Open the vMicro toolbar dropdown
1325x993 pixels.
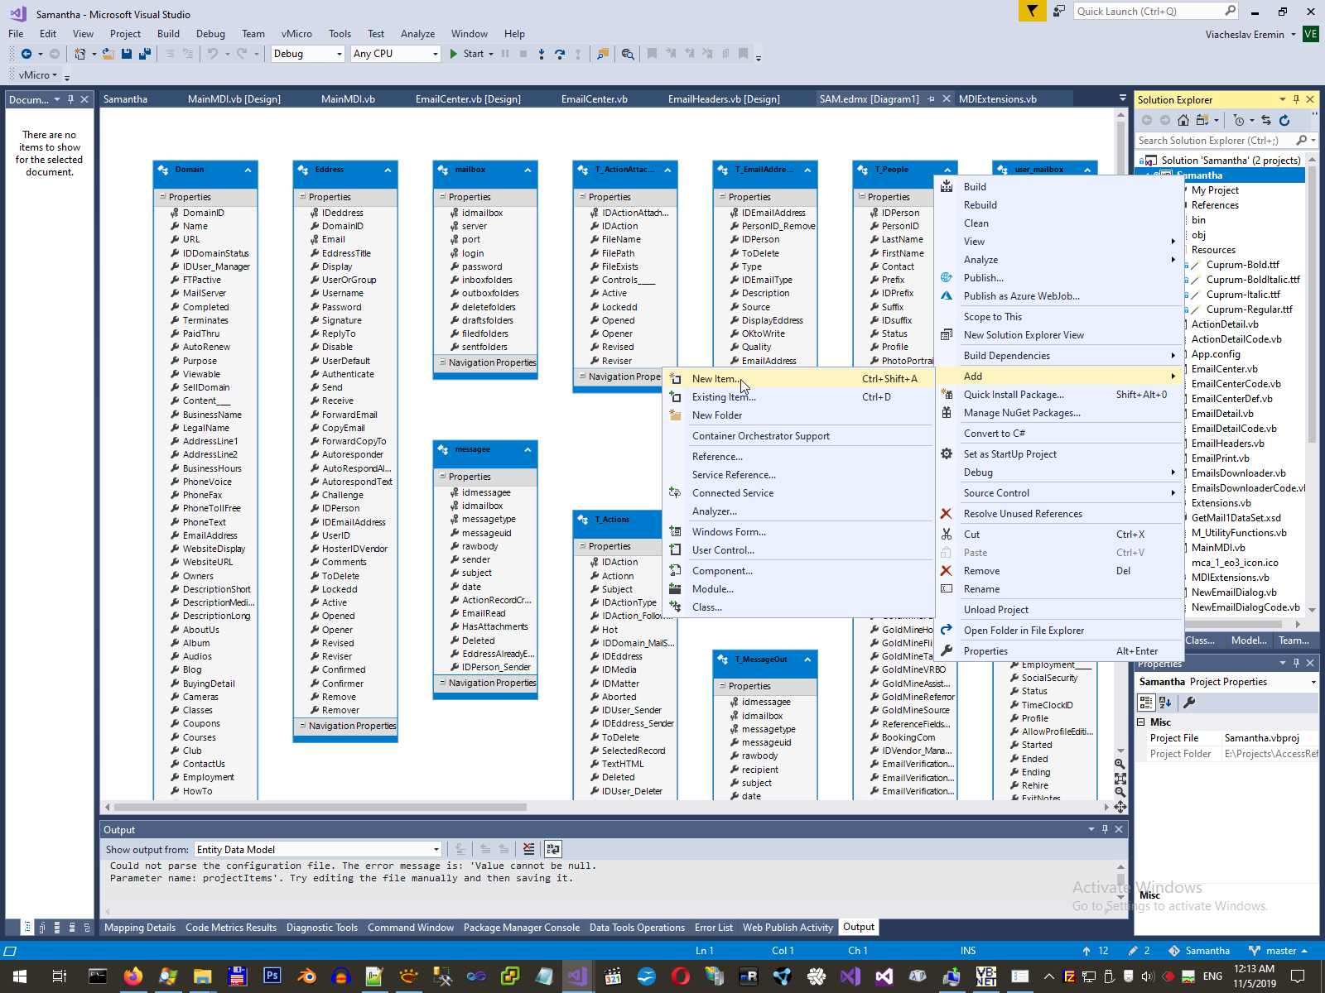coord(37,75)
